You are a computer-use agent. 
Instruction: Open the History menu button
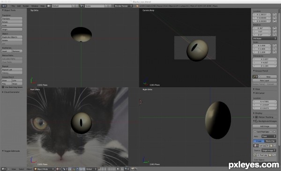12,73
